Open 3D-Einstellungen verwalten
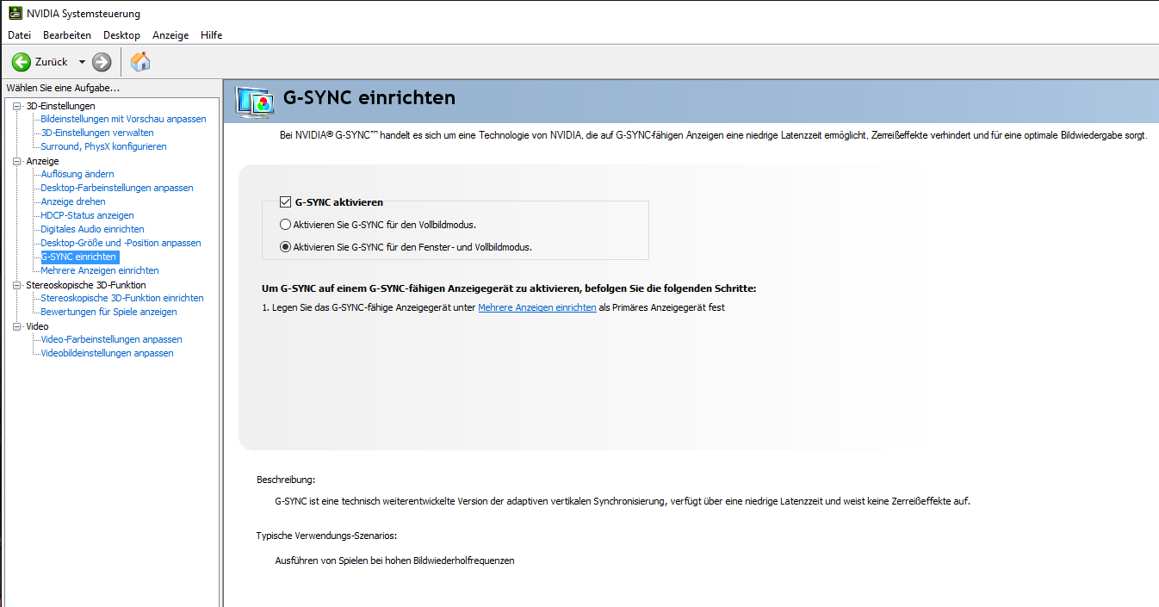 click(97, 133)
